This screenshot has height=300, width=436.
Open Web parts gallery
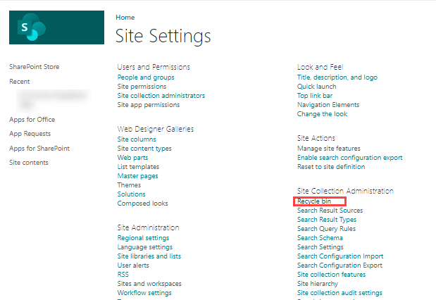(x=132, y=158)
